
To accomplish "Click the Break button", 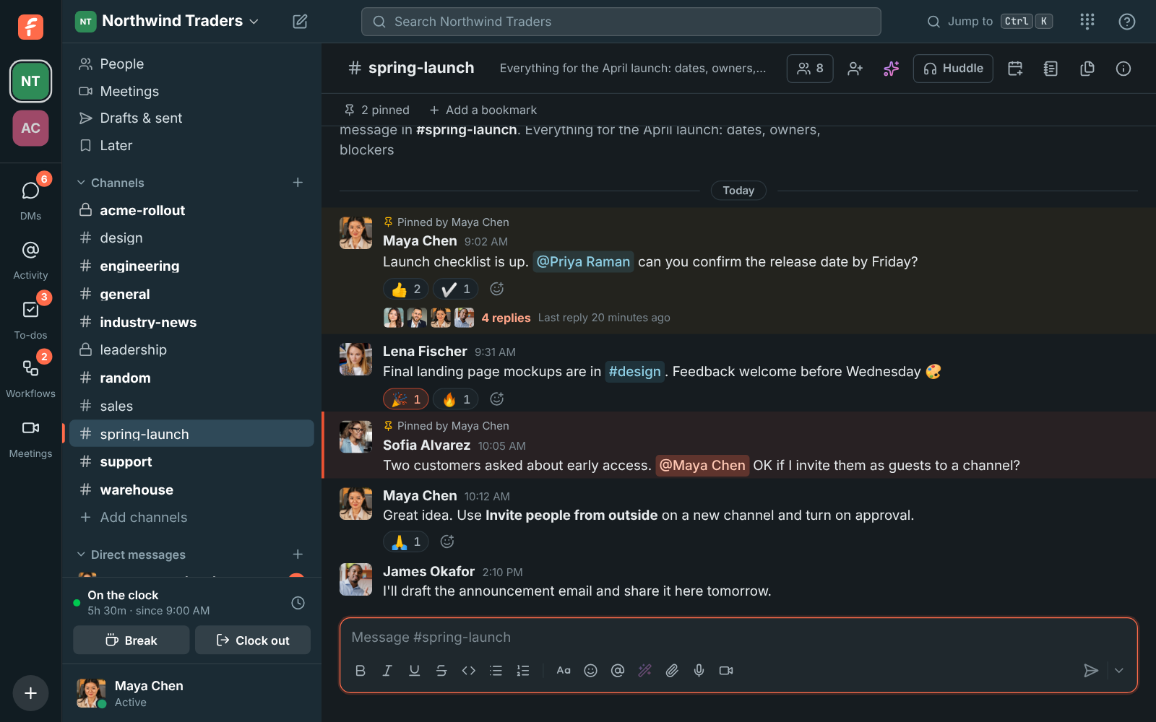I will pyautogui.click(x=131, y=640).
